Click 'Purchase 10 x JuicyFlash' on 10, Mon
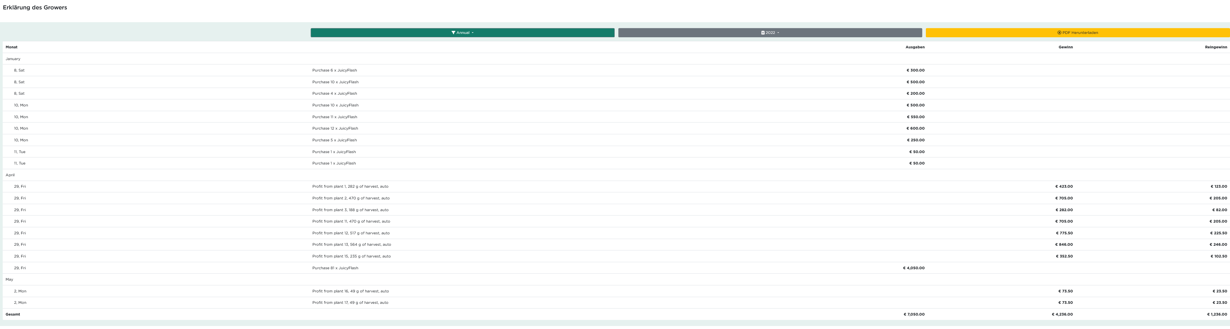Viewport: 1230px width, 329px height. point(335,105)
